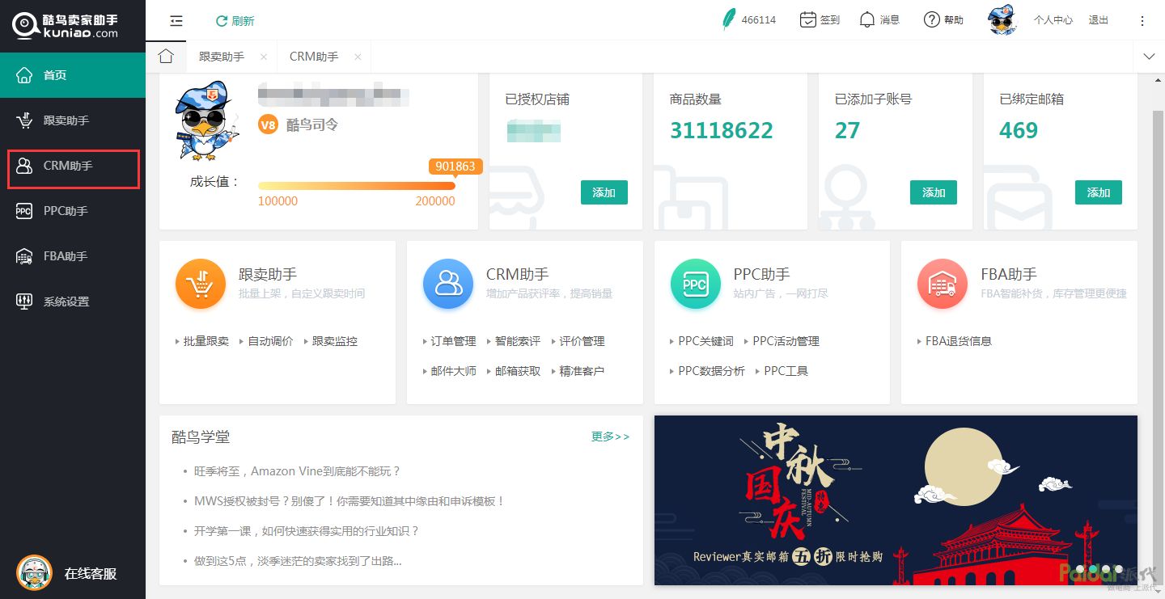Open PPC数据分析 link
1165x599 pixels.
coord(712,371)
